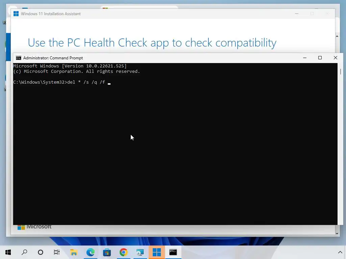Click Installation Assistant scrollbar down arrow
Screen dimensions: 346x259
(337, 233)
